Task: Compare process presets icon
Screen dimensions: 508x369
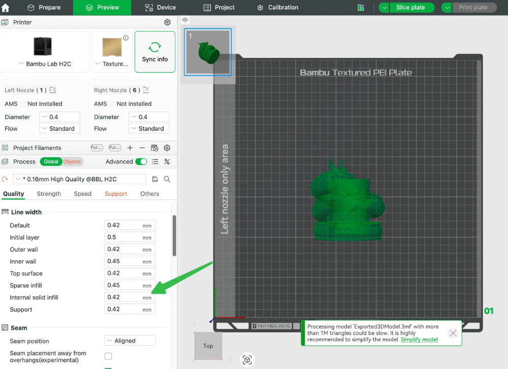Action: [167, 161]
